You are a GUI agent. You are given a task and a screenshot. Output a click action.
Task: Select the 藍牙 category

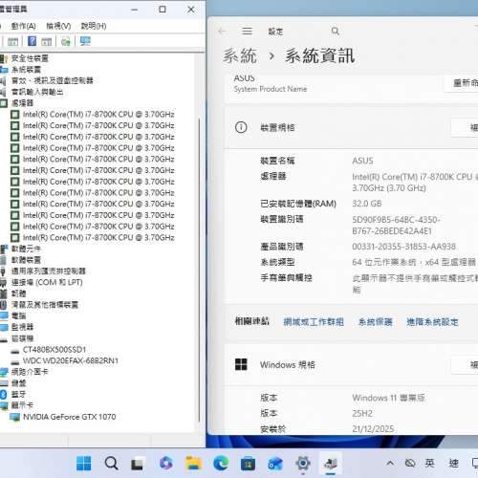coord(19,394)
